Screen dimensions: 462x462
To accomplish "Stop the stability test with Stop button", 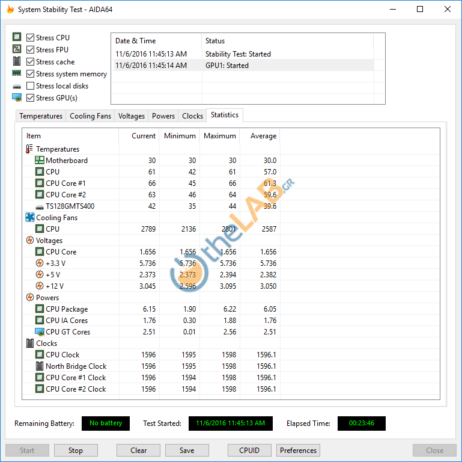I will tap(76, 450).
